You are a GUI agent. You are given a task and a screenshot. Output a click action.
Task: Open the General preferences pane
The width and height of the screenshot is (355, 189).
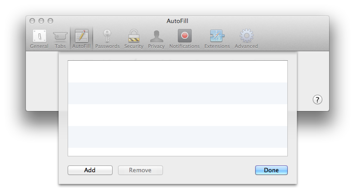(39, 39)
